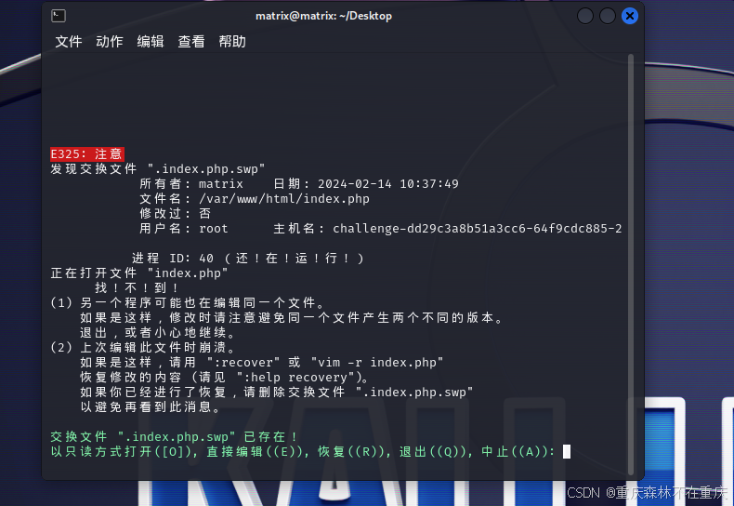Click the owner value matrix
The image size is (734, 506).
[x=221, y=183]
